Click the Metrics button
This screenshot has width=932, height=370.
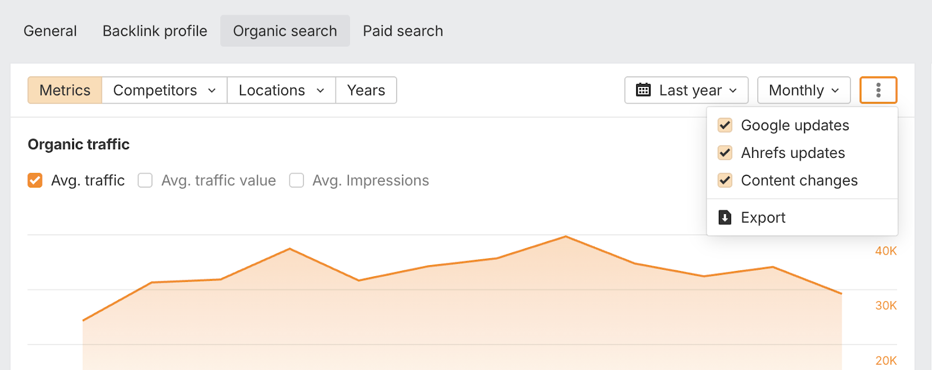65,90
